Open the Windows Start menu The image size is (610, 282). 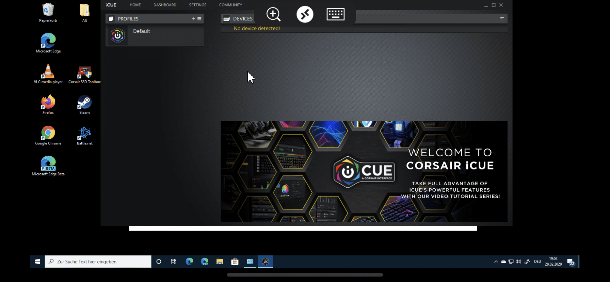[37, 262]
